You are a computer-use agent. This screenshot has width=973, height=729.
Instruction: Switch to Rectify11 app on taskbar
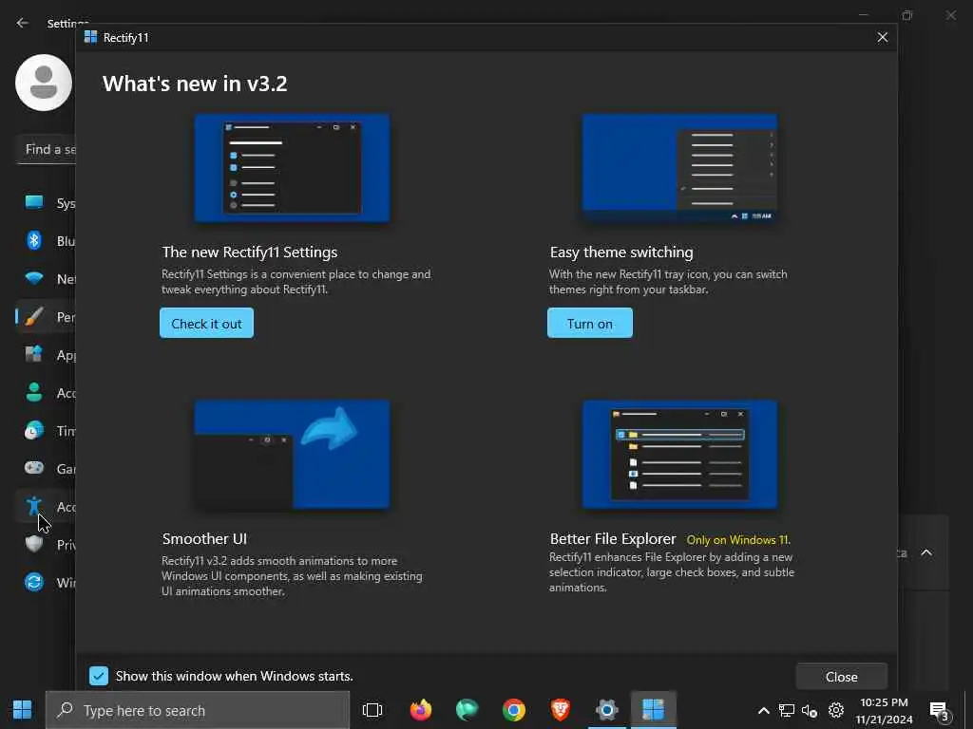tap(654, 710)
